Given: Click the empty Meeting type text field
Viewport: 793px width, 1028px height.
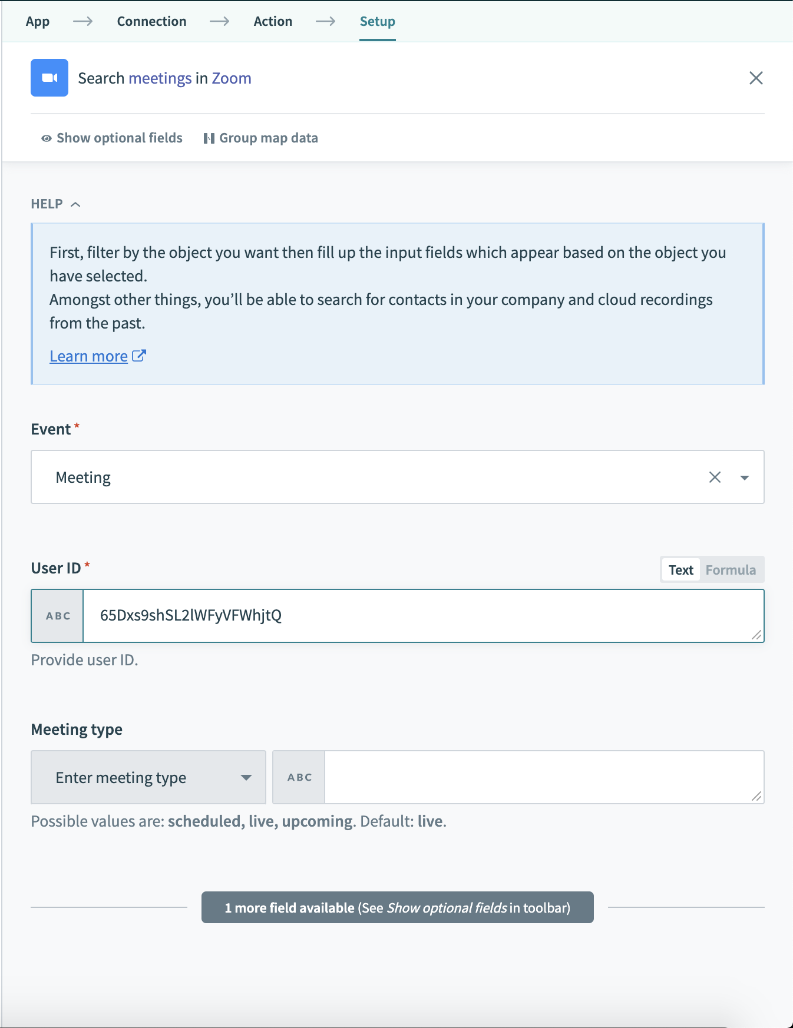Looking at the screenshot, I should point(542,777).
